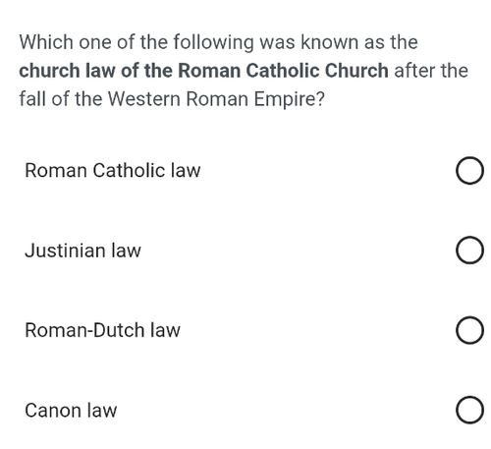Click the word 'Empire?' ending the question
This screenshot has width=491, height=449.
pos(290,99)
